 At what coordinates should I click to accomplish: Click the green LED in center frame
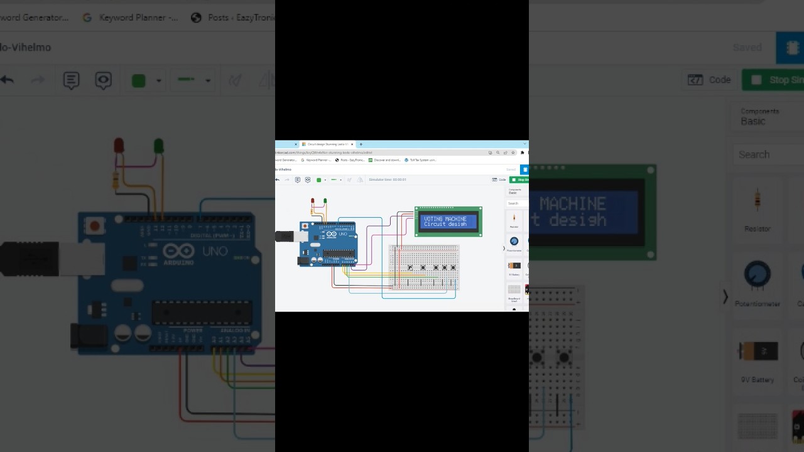325,201
